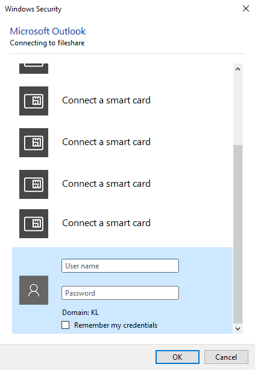Click the second fully visible smart card icon
Viewport: 255px width, 370px height.
[x=34, y=143]
